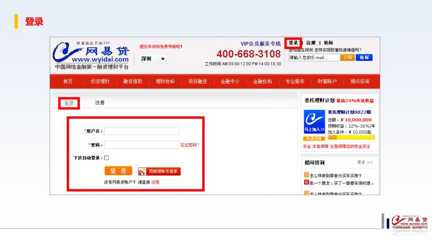Click the 网易贷 site logo

[x=91, y=55]
